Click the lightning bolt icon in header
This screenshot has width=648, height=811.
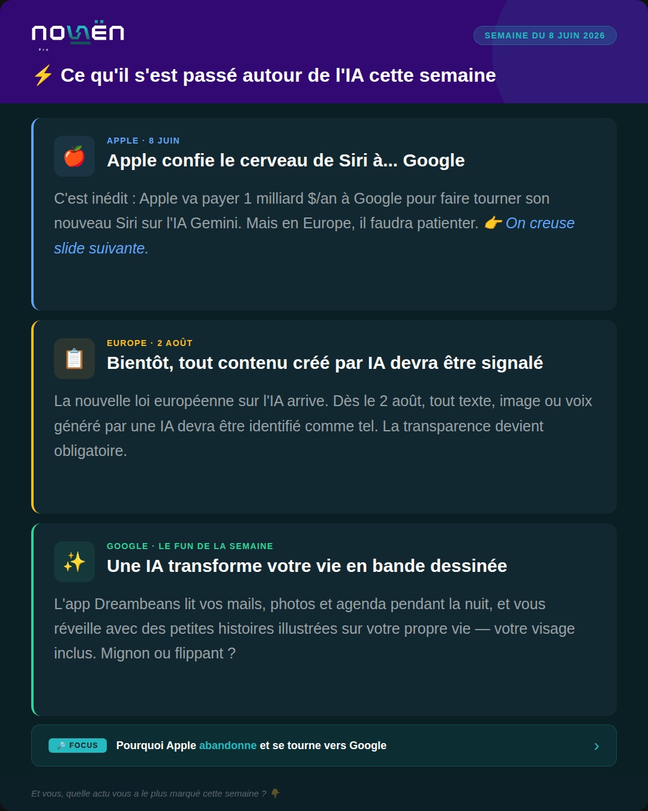point(43,76)
